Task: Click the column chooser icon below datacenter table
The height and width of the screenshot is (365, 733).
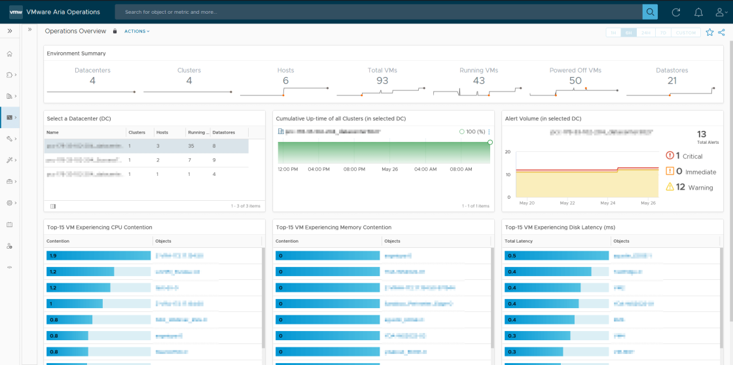Action: pos(53,206)
